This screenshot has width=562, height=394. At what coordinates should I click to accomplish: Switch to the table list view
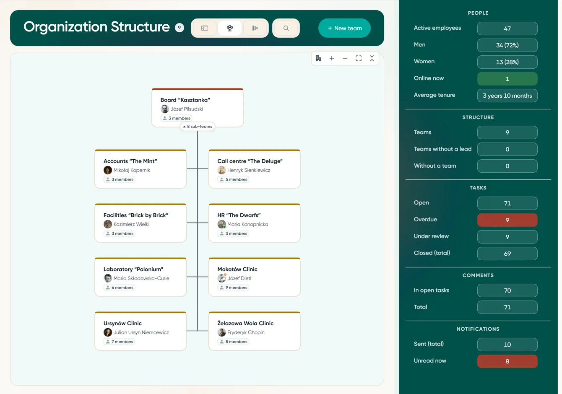[205, 28]
